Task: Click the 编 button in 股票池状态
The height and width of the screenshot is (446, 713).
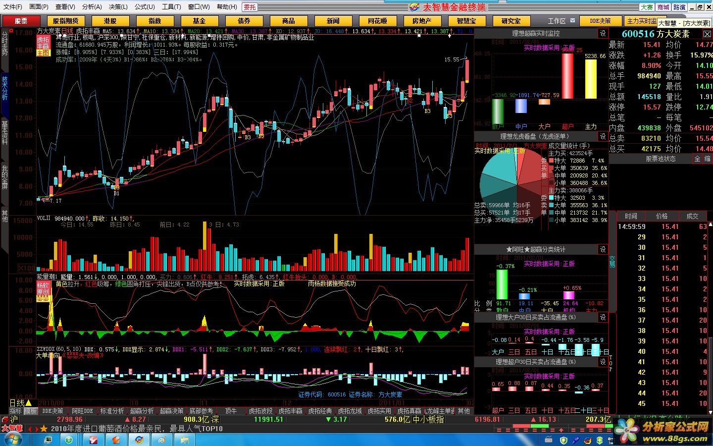Action: click(x=708, y=159)
